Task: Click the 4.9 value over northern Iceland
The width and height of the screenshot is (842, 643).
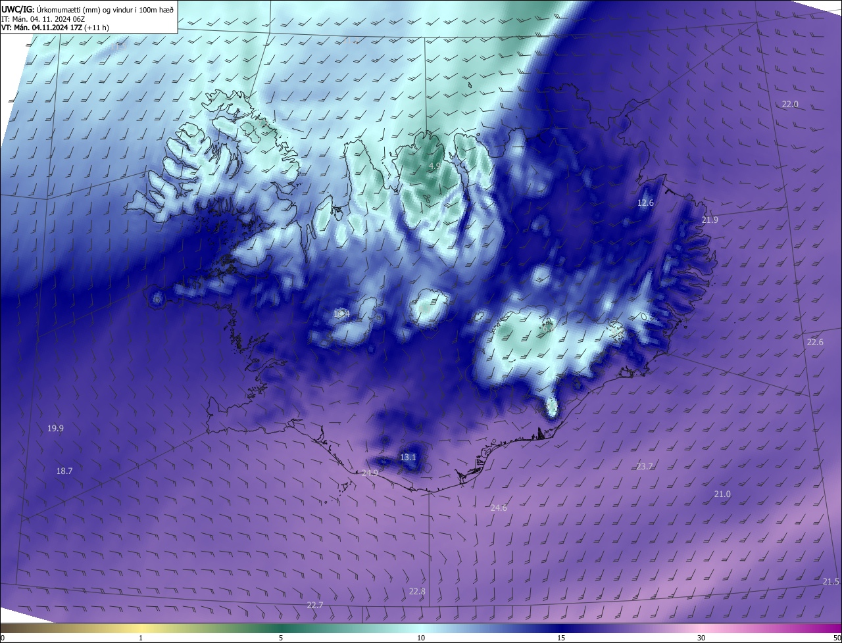Action: 434,166
